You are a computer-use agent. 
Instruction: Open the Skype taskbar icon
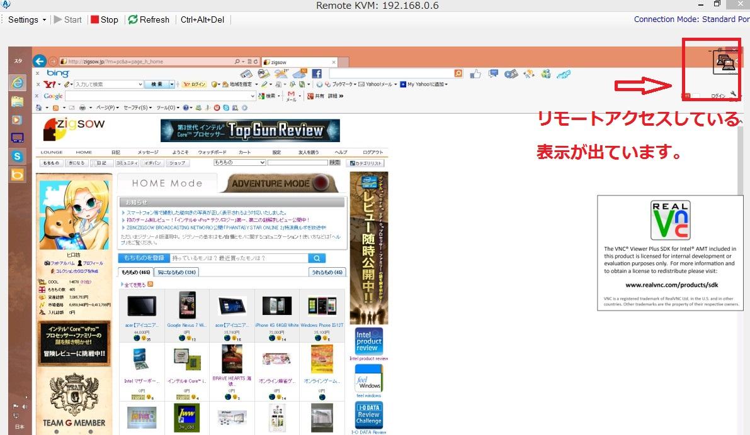[17, 156]
